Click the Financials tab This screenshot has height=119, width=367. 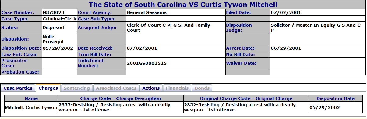(x=177, y=88)
